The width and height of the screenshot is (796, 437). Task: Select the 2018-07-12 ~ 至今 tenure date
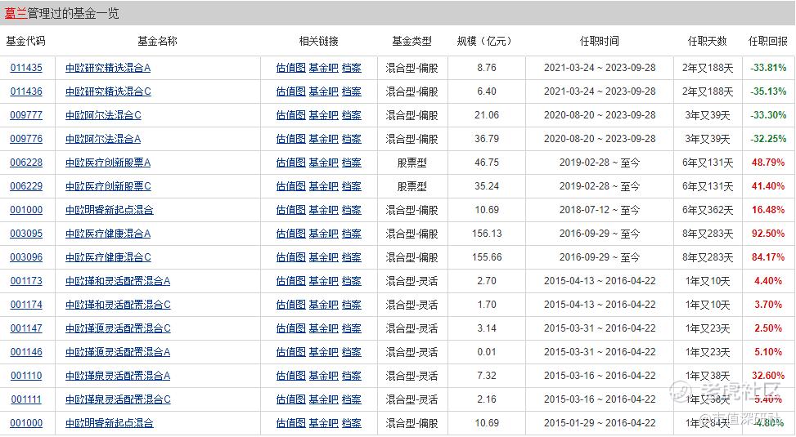[600, 210]
